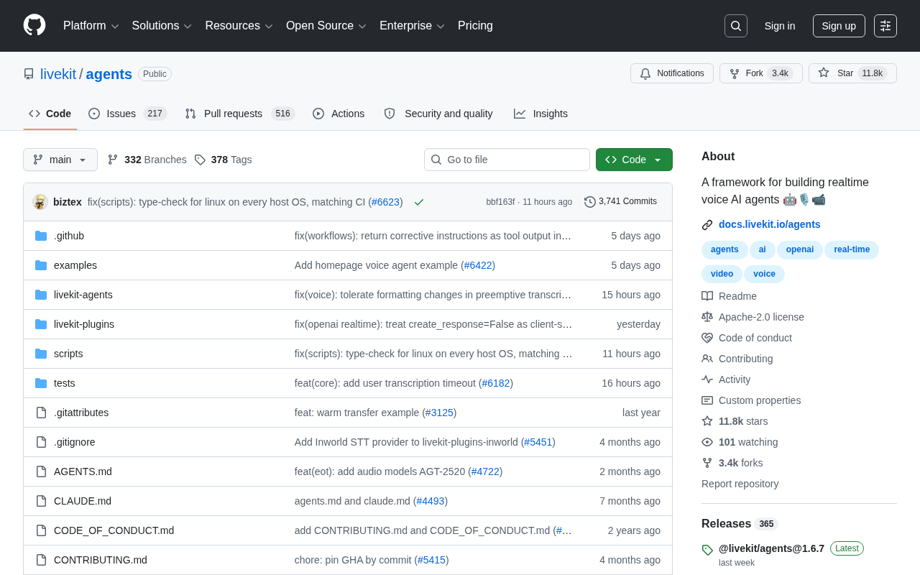Fork the repository with the Fork button
920x575 pixels.
pos(761,73)
